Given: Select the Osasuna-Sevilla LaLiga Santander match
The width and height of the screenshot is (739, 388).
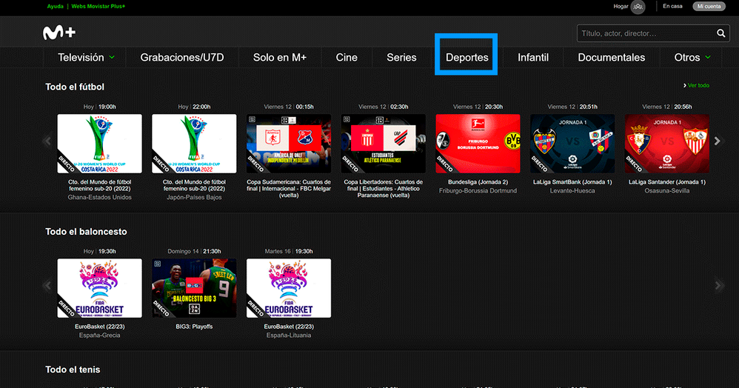Looking at the screenshot, I should point(666,143).
